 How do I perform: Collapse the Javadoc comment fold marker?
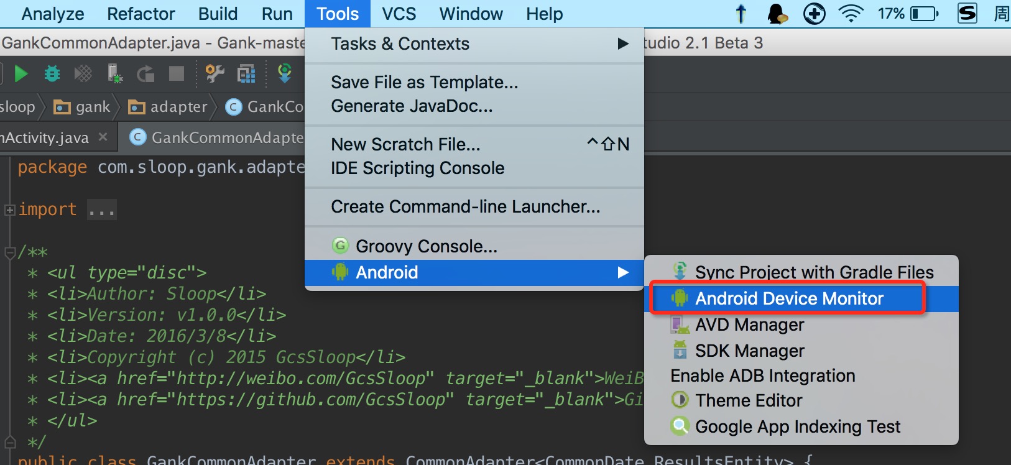pos(9,252)
